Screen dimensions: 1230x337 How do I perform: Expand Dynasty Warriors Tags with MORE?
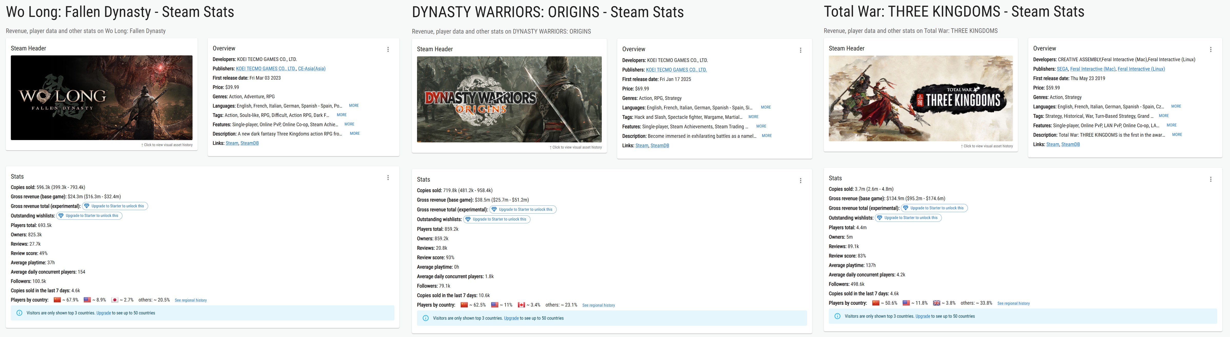pyautogui.click(x=753, y=117)
